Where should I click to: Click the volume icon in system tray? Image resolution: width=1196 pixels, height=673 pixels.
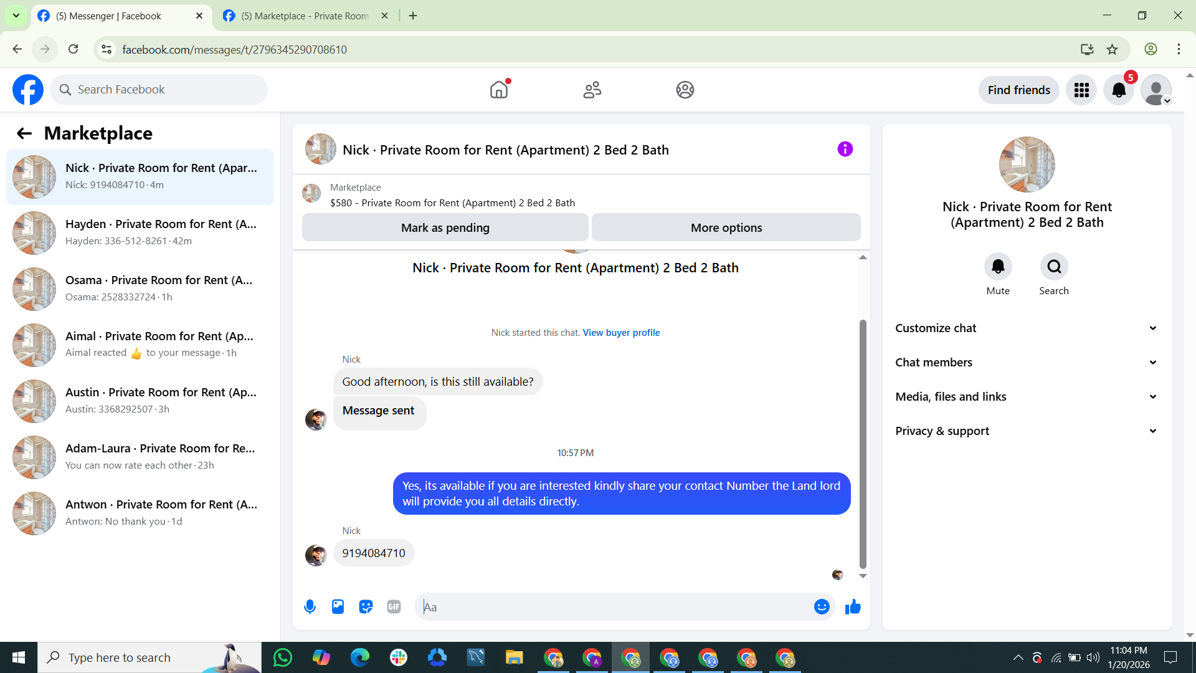pyautogui.click(x=1093, y=657)
